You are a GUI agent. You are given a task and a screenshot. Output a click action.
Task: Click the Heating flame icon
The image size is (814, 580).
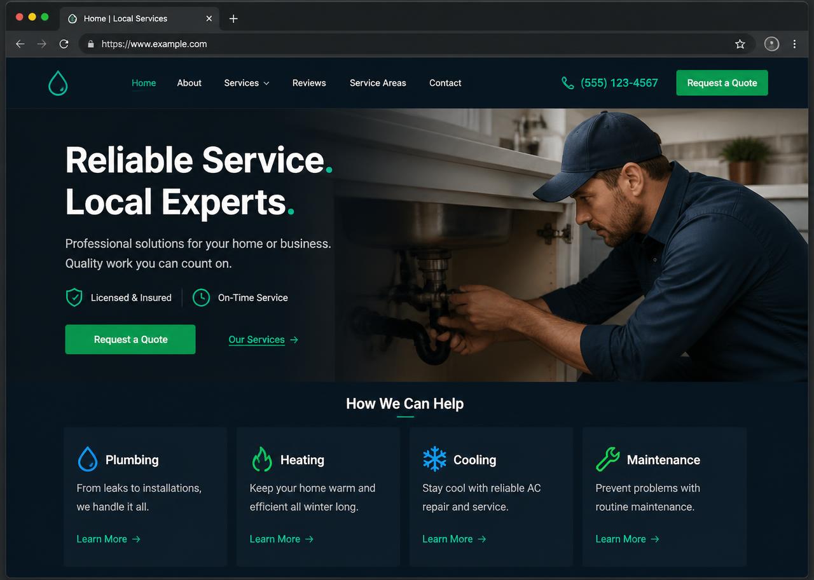pos(261,459)
